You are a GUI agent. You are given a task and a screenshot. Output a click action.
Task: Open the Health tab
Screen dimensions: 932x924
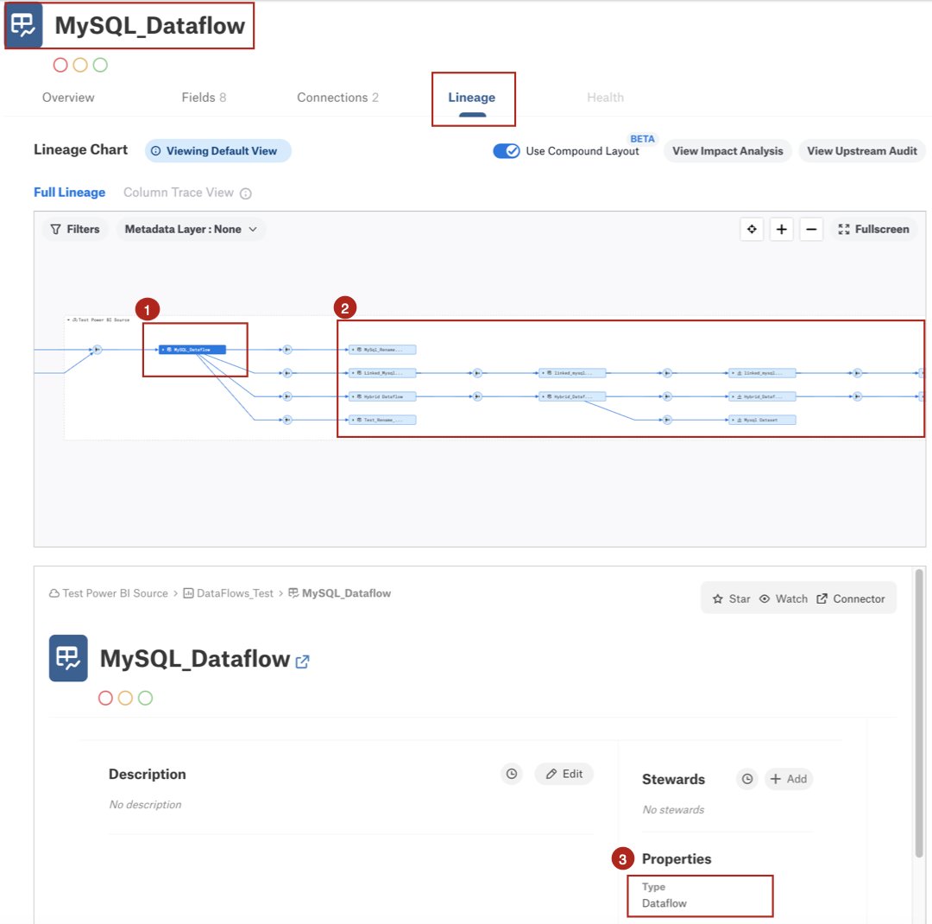pyautogui.click(x=605, y=98)
